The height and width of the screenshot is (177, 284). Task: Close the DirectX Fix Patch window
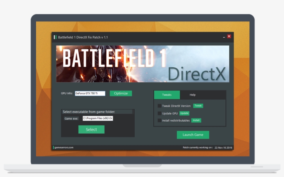click(229, 36)
